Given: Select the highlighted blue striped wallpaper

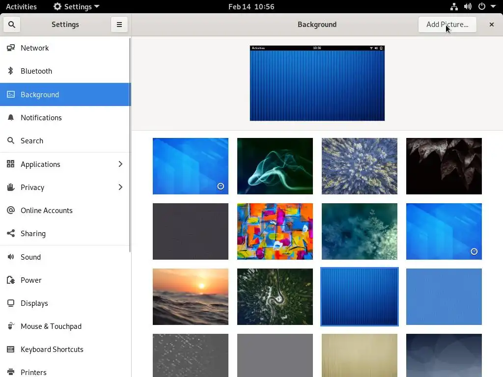Looking at the screenshot, I should point(359,296).
